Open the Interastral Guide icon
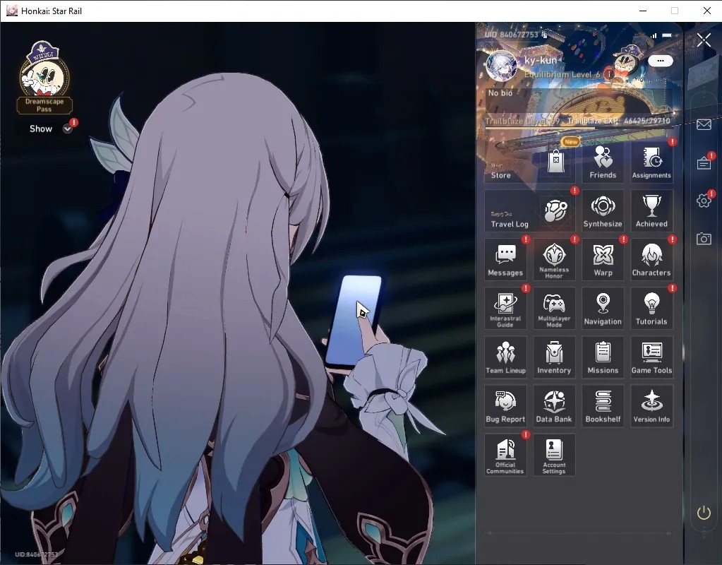722x565 pixels. (505, 309)
